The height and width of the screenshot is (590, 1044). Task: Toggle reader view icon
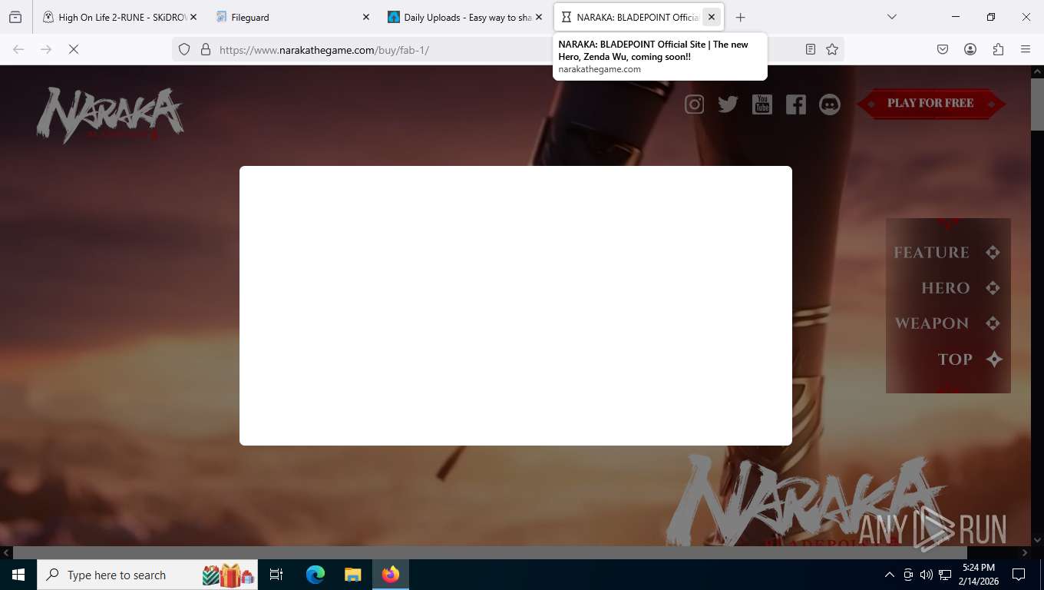(x=811, y=49)
